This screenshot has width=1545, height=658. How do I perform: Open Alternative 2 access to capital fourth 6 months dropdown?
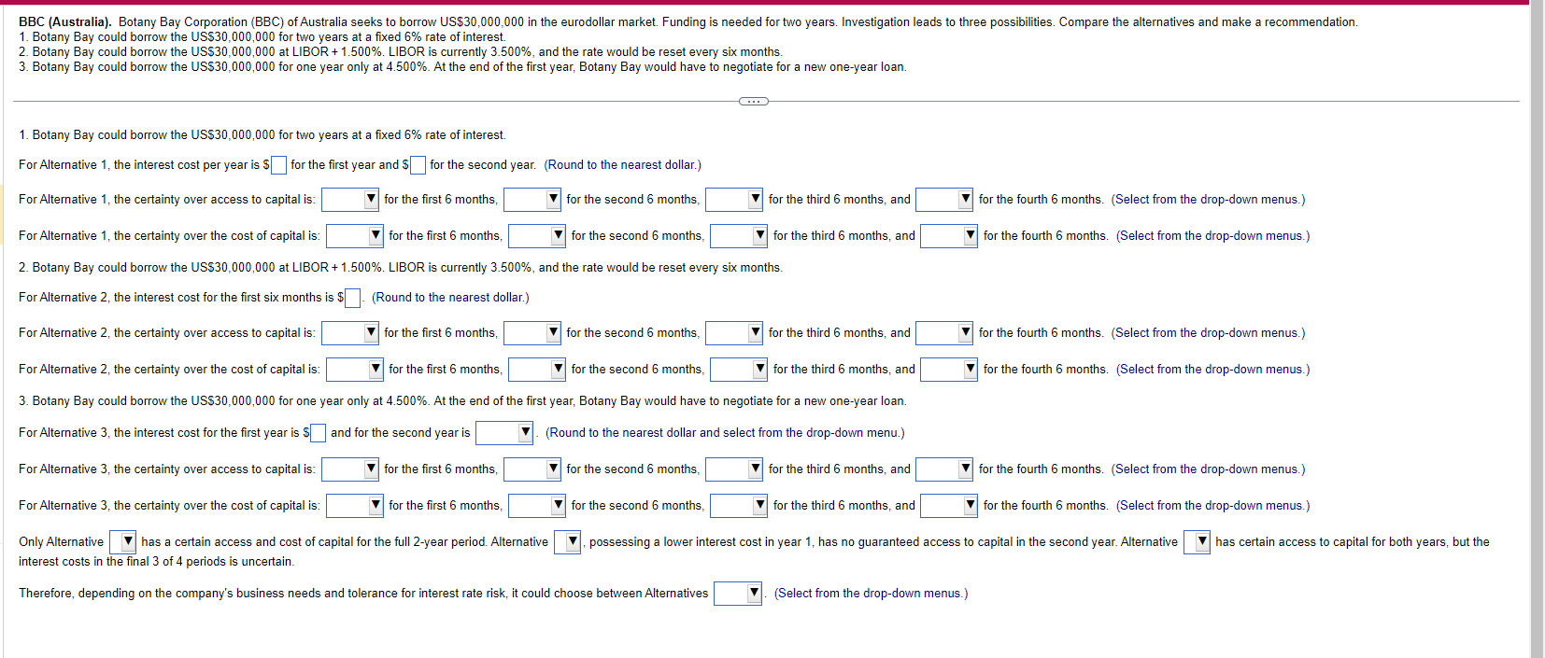(944, 333)
